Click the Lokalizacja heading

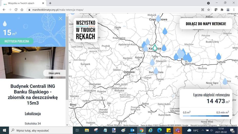(33, 114)
